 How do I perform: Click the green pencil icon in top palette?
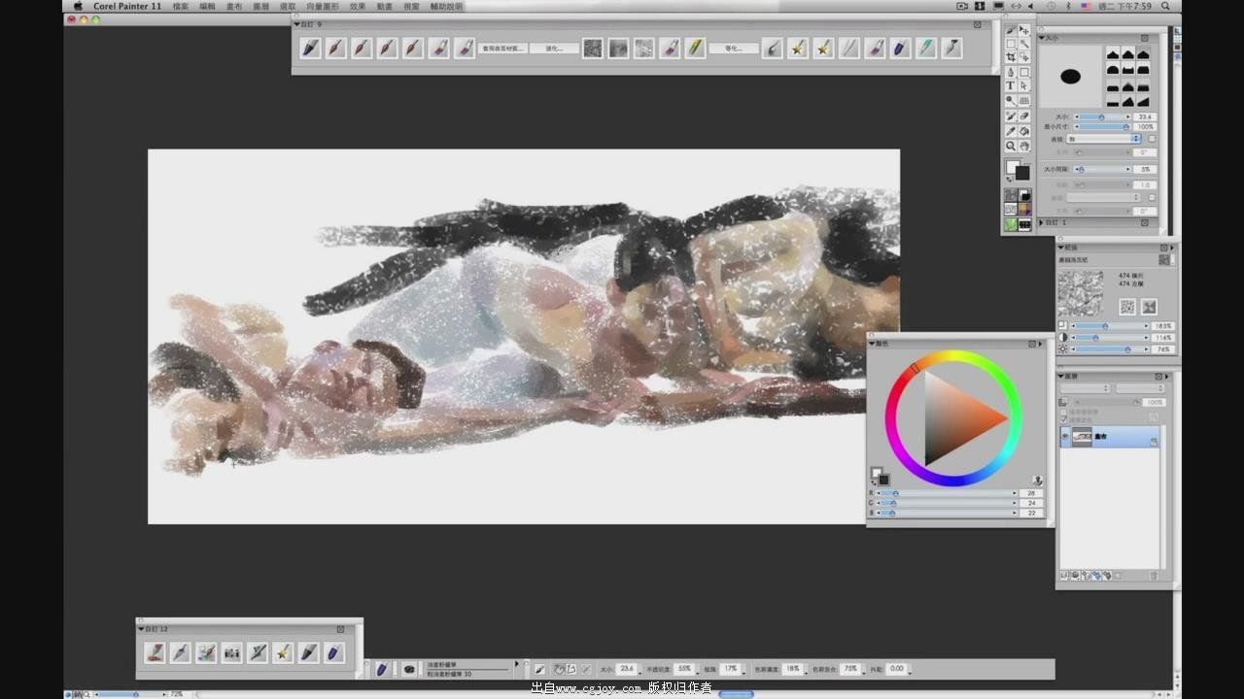[695, 48]
